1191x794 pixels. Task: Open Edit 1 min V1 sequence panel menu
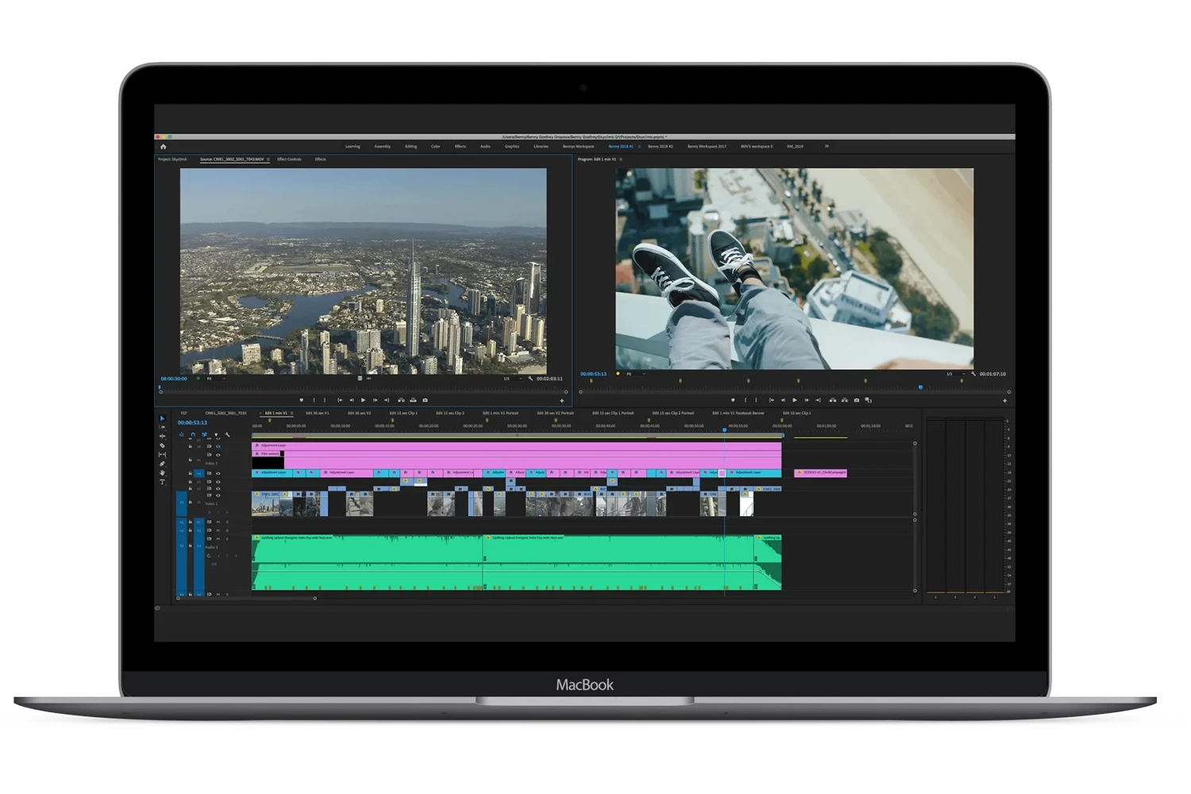291,413
